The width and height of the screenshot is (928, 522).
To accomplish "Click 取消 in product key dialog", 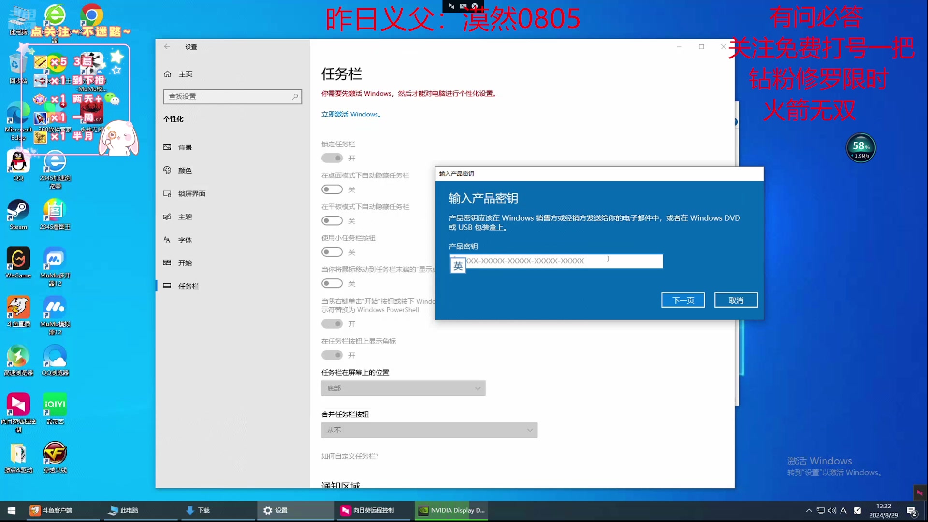I will coord(736,300).
